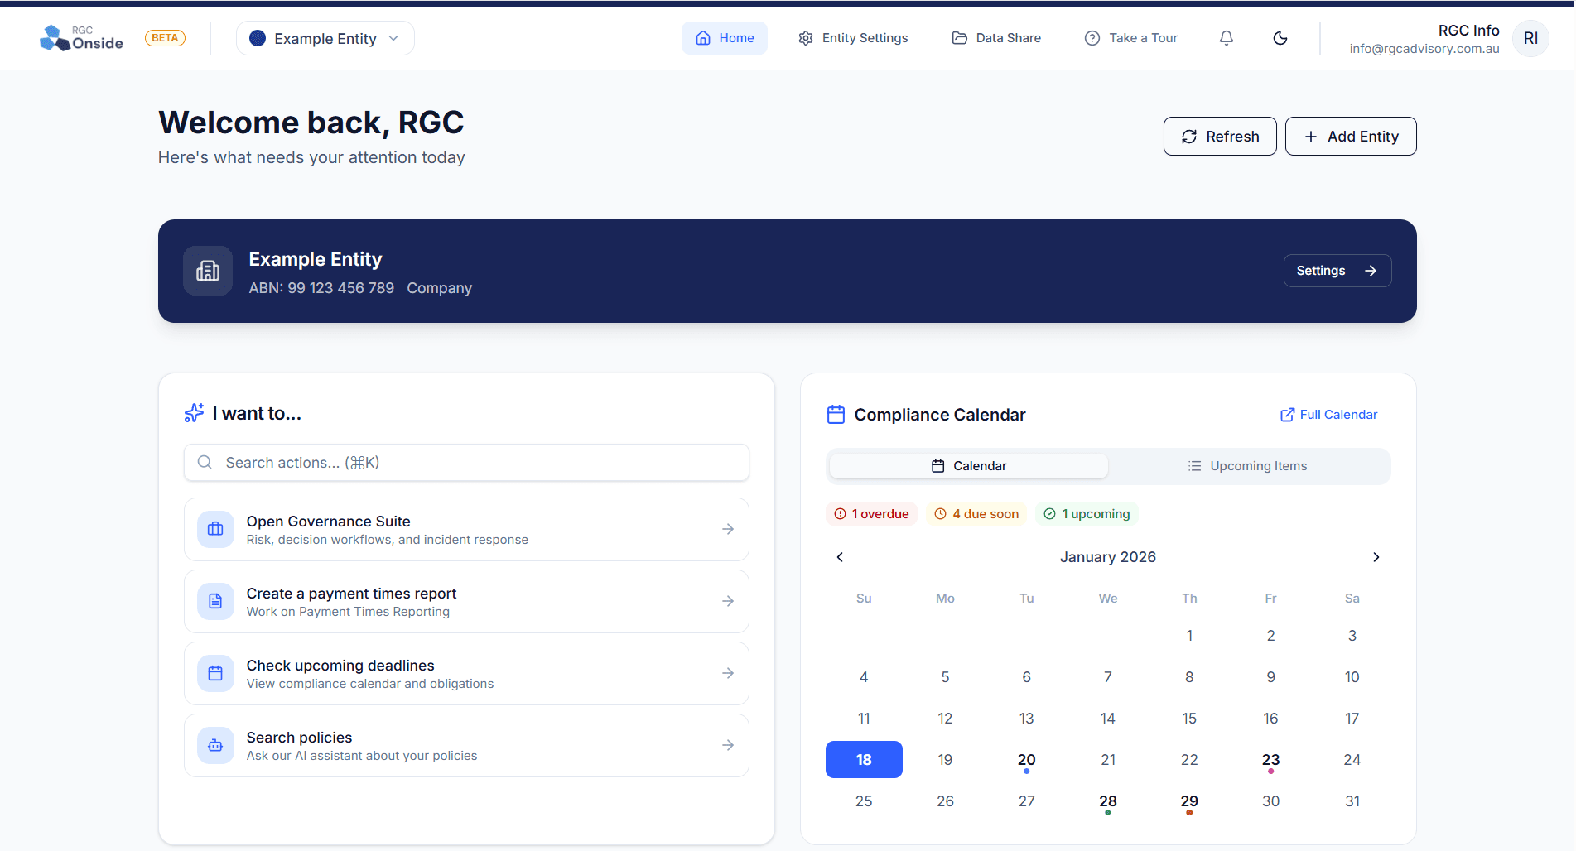This screenshot has width=1576, height=851.
Task: Toggle dark mode with the moon icon
Action: tap(1280, 38)
